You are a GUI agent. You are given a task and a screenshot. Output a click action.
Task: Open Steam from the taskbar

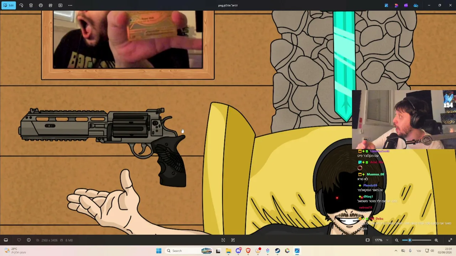click(278, 251)
